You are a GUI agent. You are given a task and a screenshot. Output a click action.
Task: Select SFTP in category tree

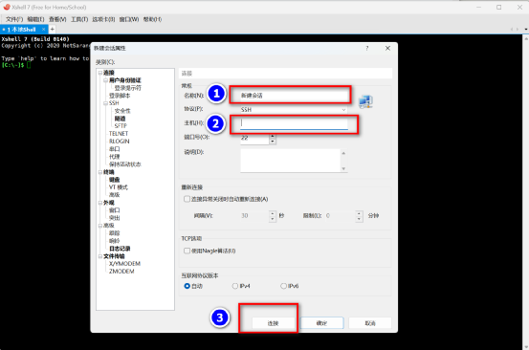tap(121, 126)
